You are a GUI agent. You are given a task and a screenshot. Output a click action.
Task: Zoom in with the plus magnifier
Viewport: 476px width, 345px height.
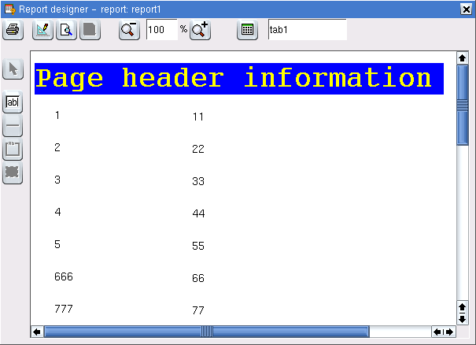[x=200, y=30]
